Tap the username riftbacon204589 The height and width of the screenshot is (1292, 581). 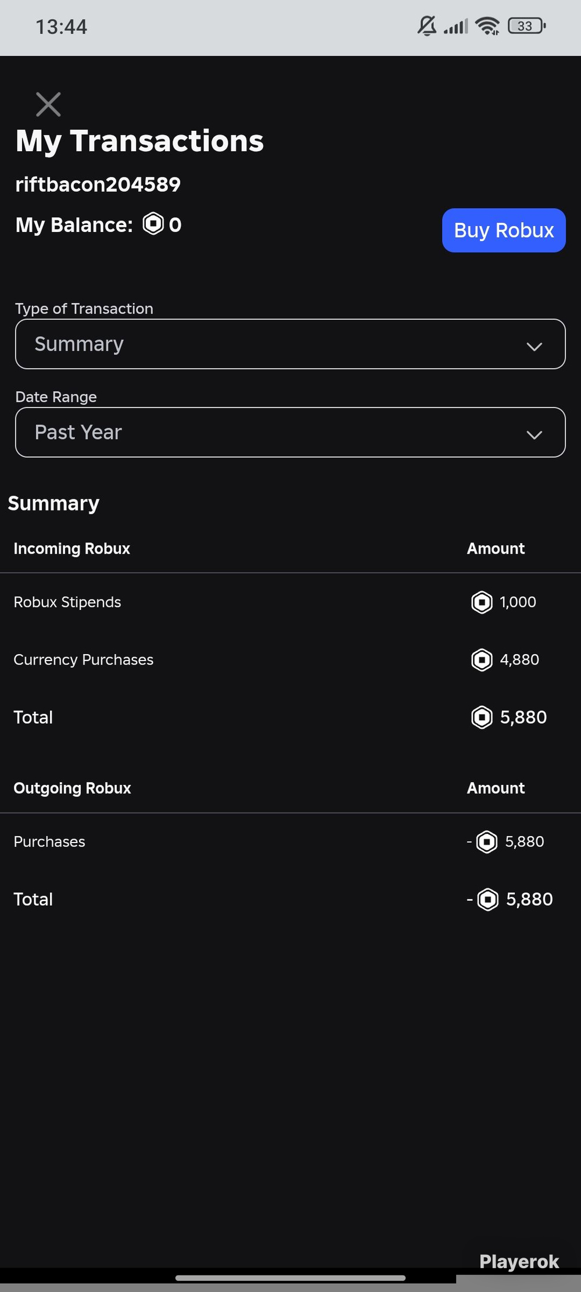point(98,184)
